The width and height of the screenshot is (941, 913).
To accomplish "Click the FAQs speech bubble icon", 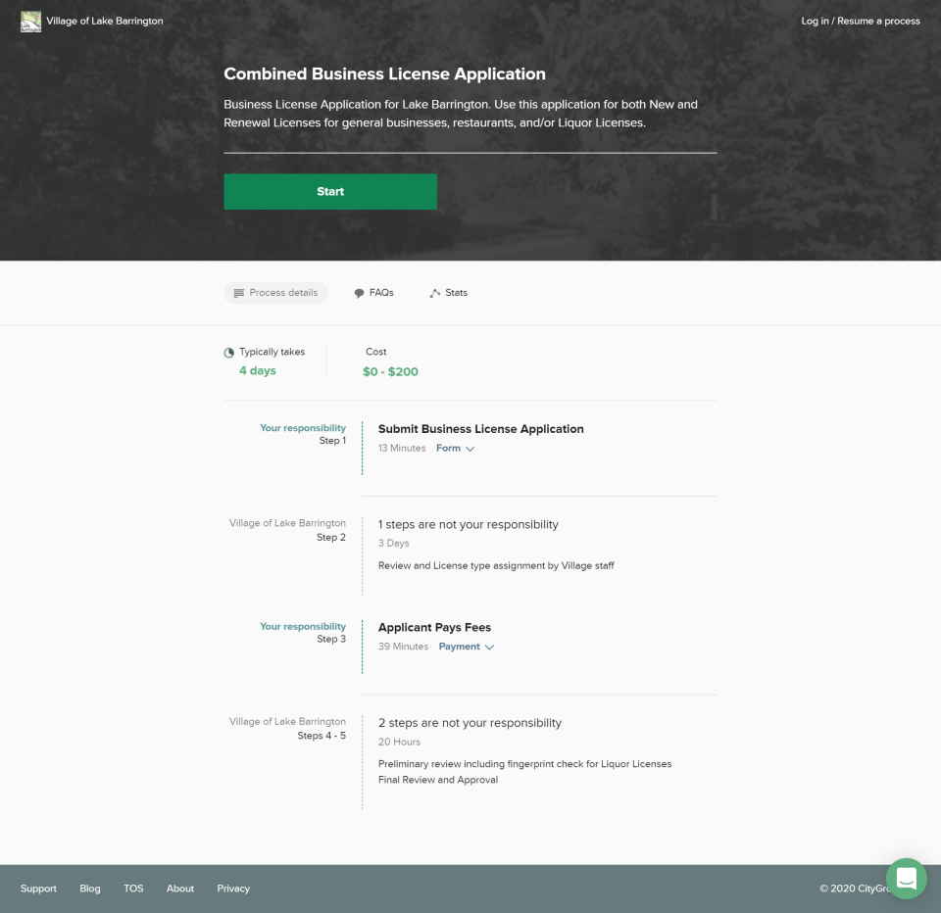I will point(359,293).
